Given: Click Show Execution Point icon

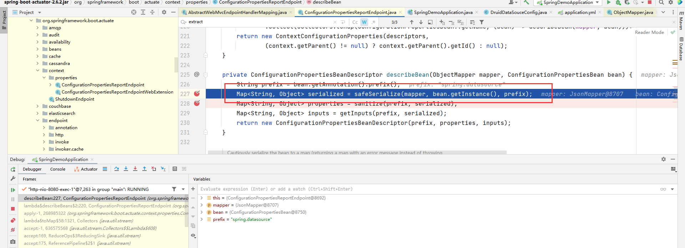Looking at the screenshot, I should tap(105, 169).
